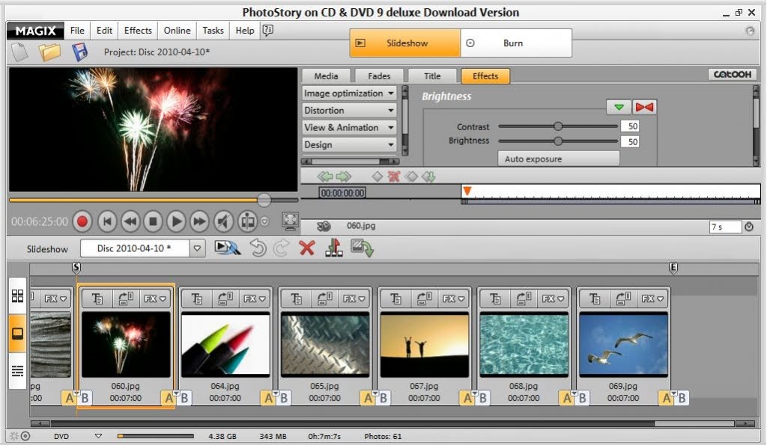Viewport: 767px width, 445px height.
Task: Delete the selected photo with the red X
Action: point(306,248)
